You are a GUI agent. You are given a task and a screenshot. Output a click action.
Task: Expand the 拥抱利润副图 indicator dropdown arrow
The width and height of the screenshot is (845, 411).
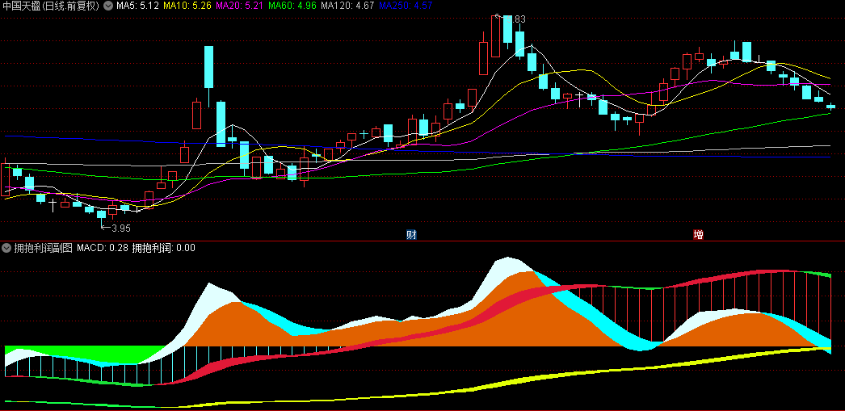click(x=6, y=248)
